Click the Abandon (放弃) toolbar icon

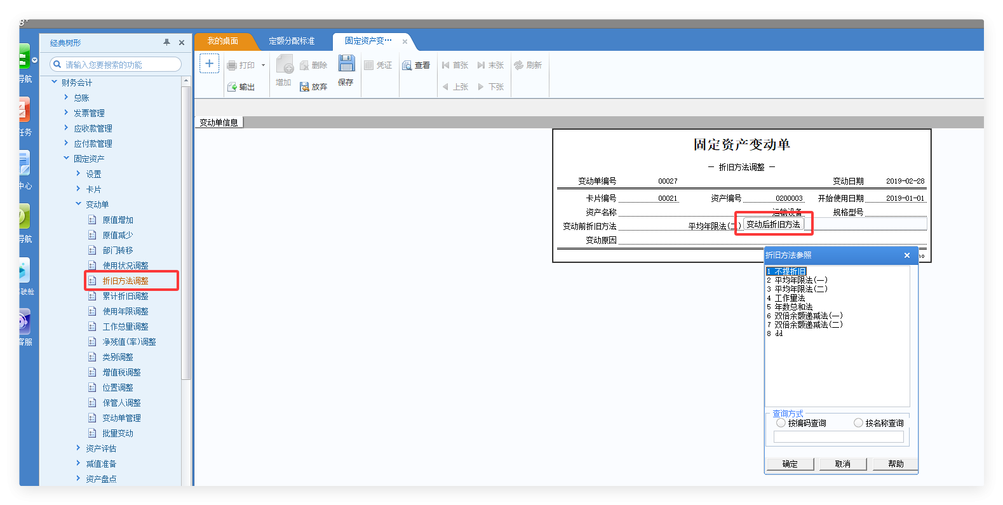pyautogui.click(x=305, y=87)
